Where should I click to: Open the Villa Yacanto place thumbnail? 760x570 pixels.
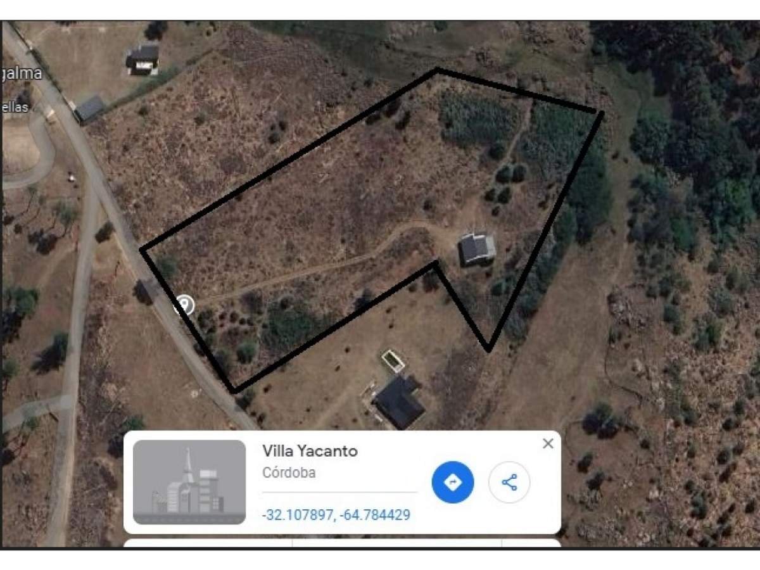tap(189, 482)
